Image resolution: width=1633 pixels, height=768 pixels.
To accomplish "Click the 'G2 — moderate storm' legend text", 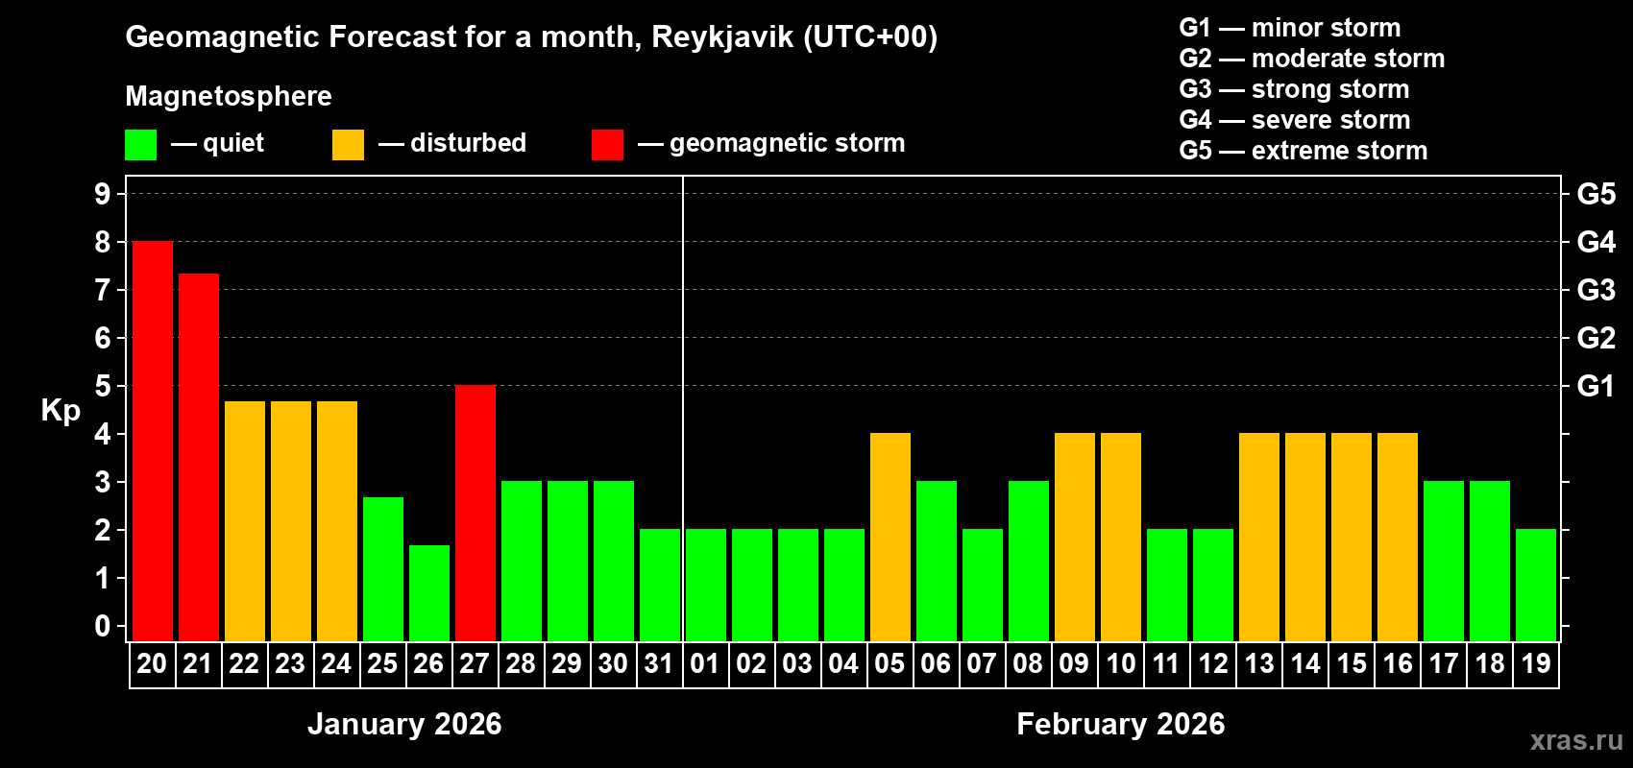I will click(x=1312, y=59).
